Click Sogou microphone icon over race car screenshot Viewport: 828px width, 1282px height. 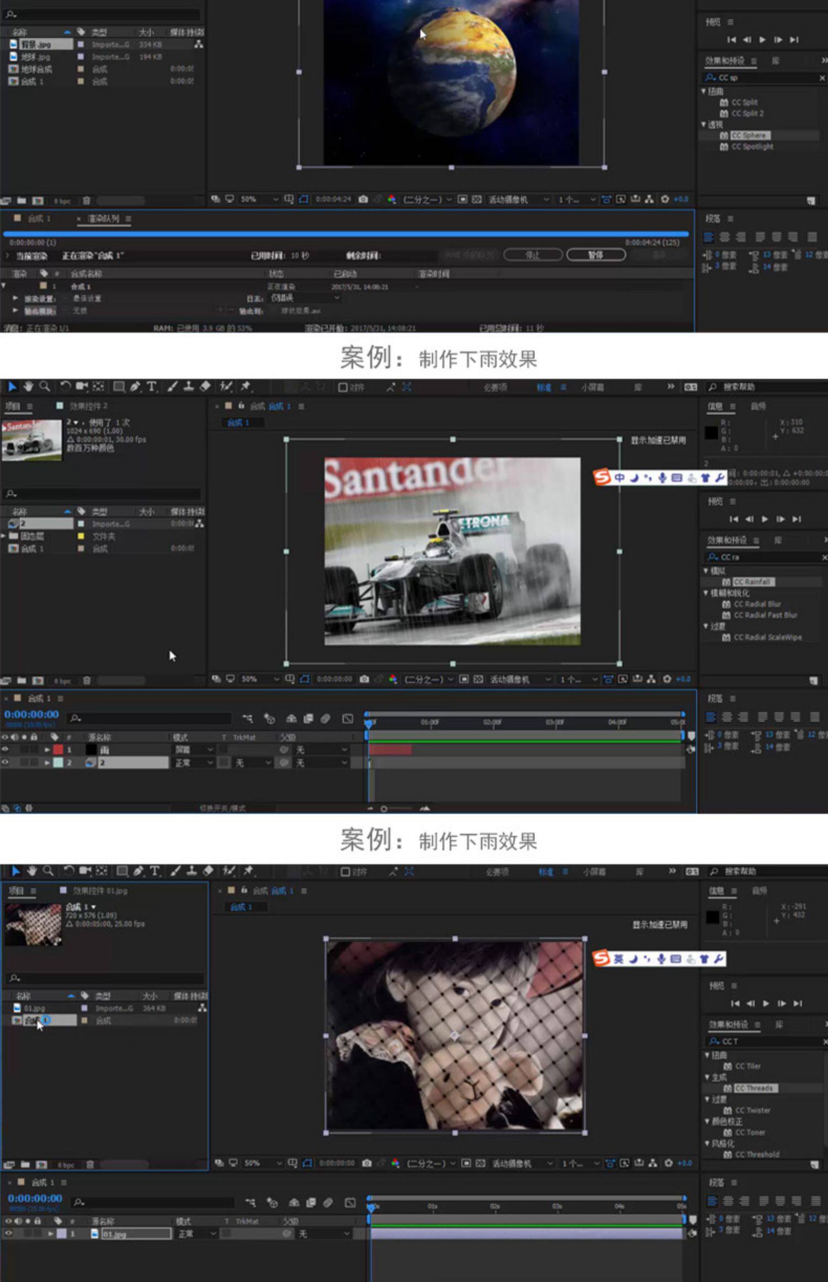661,478
